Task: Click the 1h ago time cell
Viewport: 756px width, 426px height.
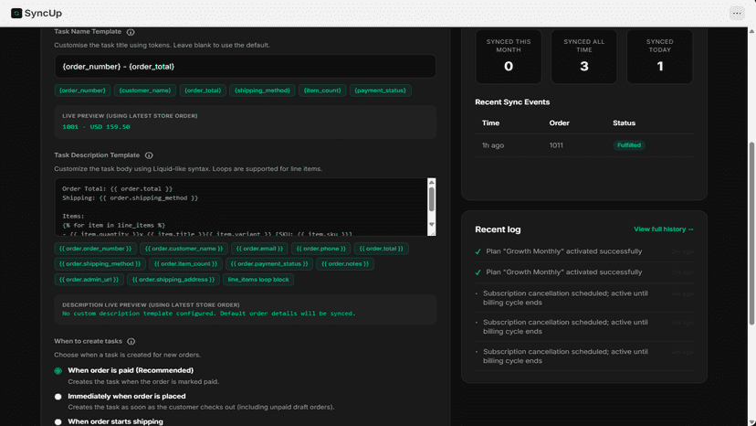Action: (x=493, y=145)
